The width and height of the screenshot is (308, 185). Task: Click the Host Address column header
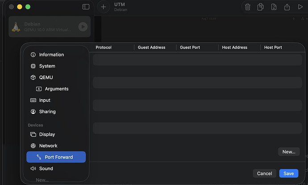(234, 48)
